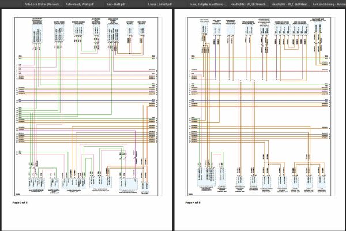Select the Anti-Theft.pdf tab
This screenshot has width=346, height=231.
116,4
